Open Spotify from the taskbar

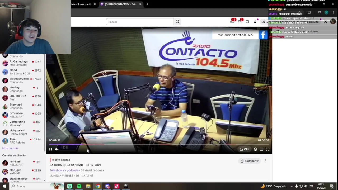79,186
